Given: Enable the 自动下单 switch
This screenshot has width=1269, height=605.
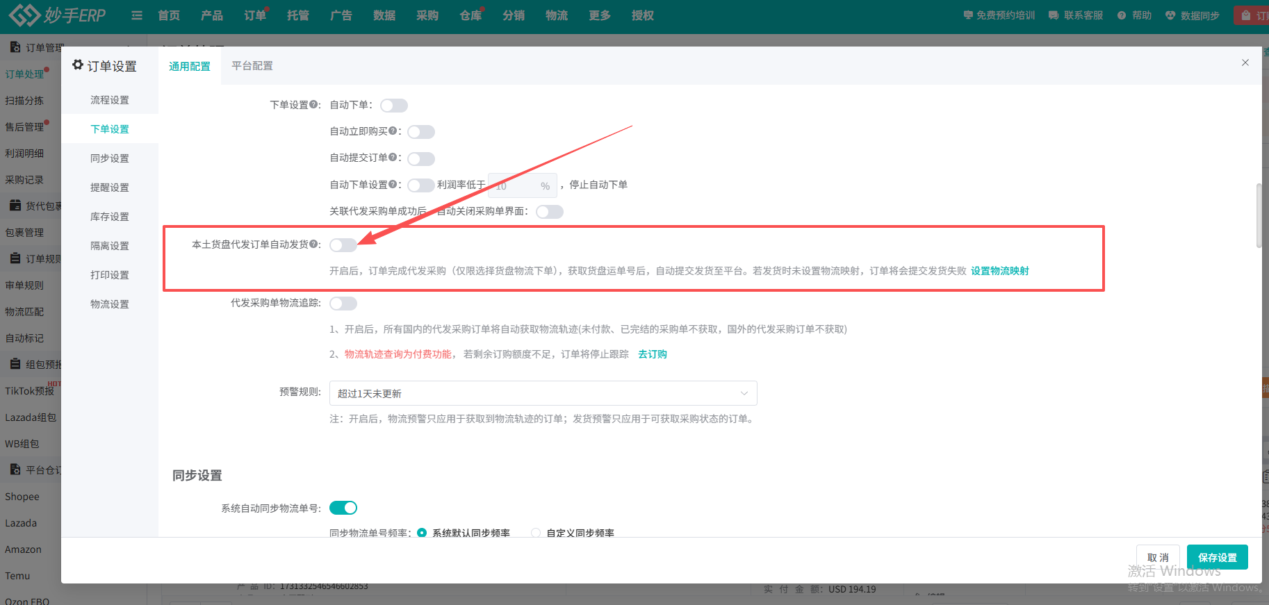Looking at the screenshot, I should (x=394, y=106).
